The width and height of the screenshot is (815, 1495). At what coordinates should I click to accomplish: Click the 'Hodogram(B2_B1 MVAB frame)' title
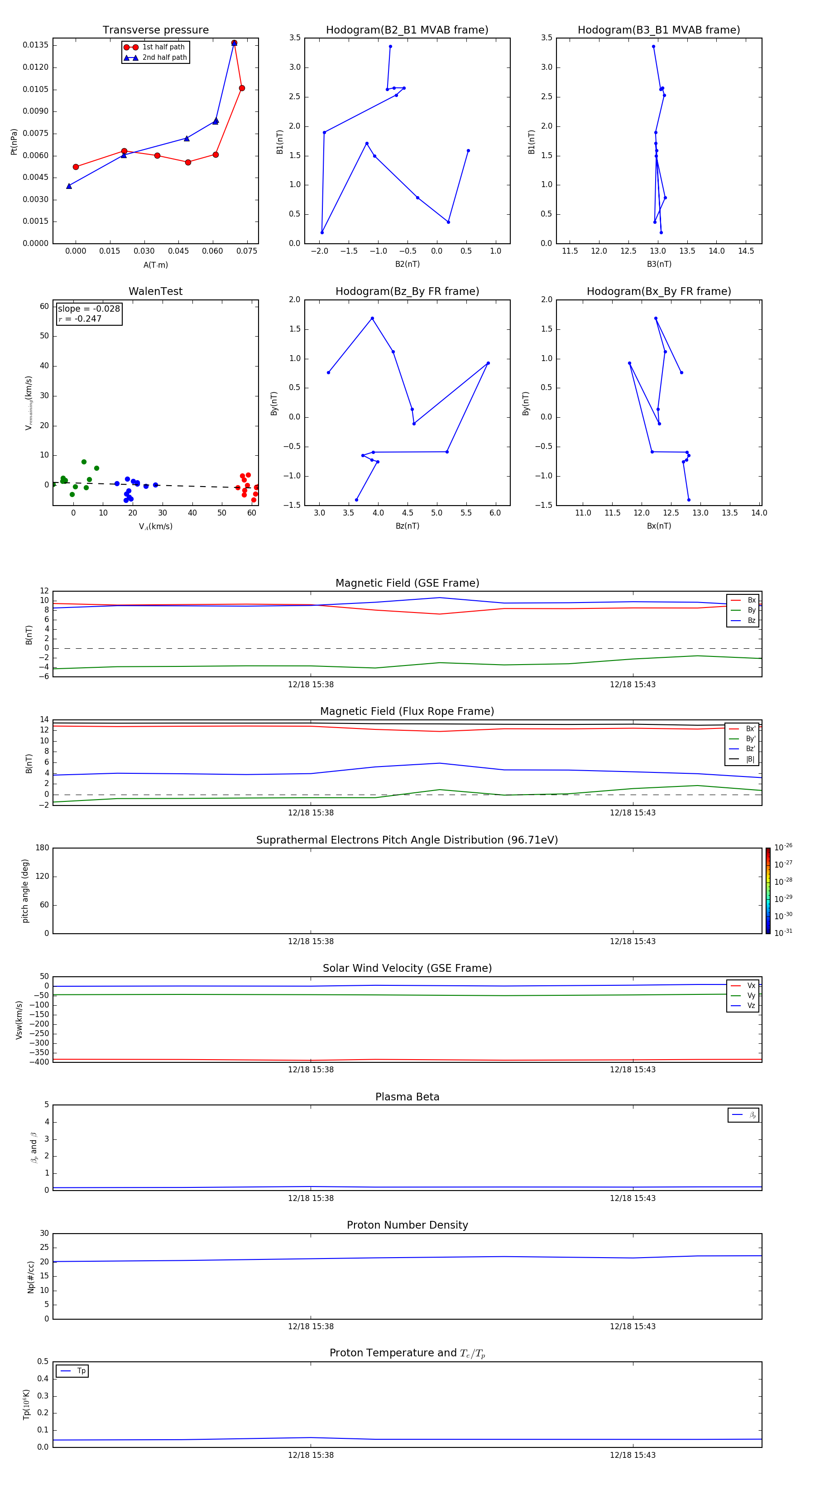(407, 29)
